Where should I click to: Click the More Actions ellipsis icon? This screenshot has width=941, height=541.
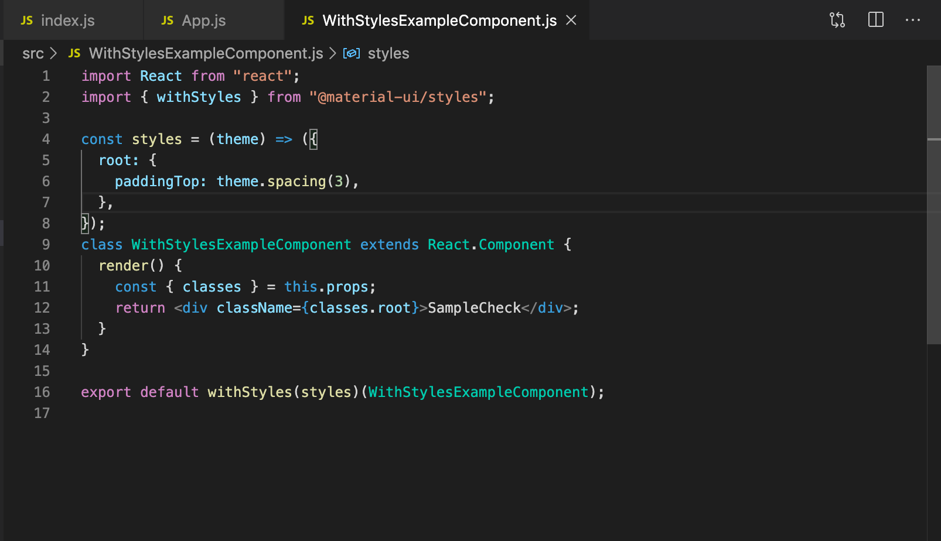(x=913, y=20)
